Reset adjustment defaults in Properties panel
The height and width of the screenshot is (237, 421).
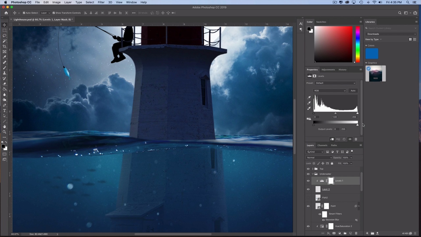click(344, 139)
